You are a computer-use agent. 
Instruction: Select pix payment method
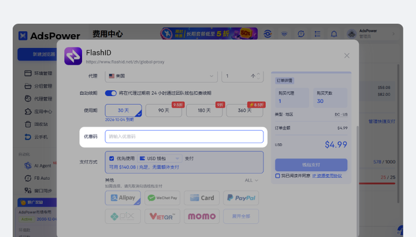[x=123, y=216]
